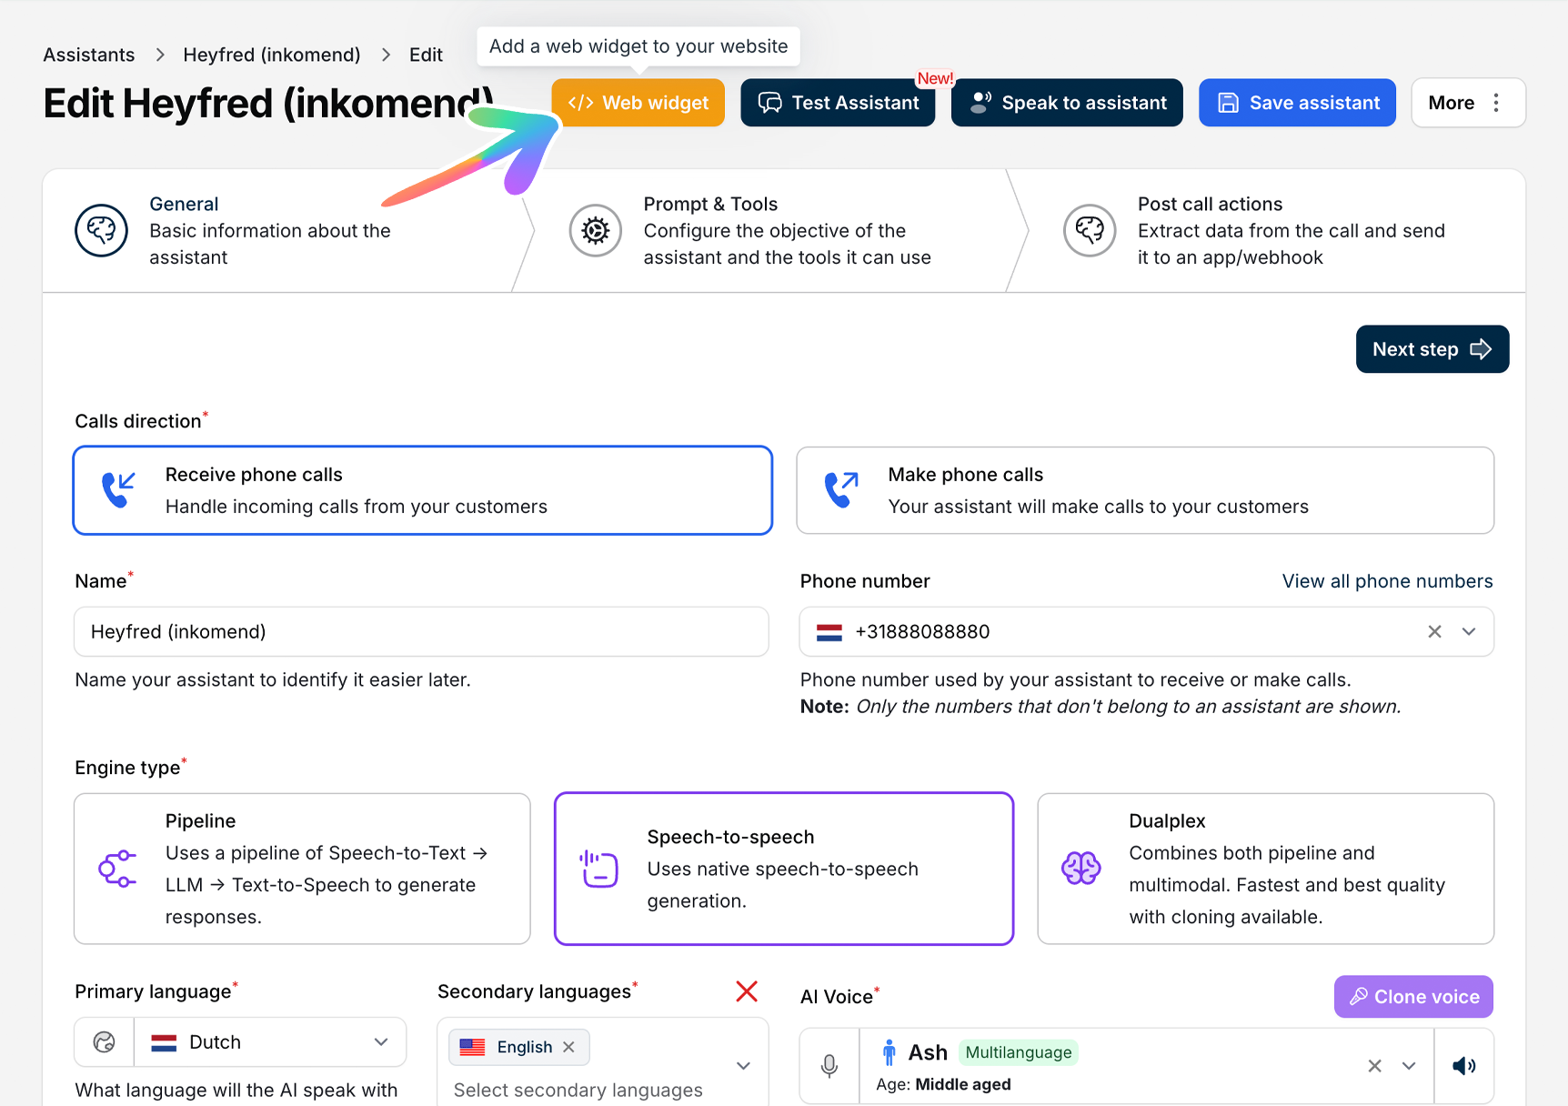Image resolution: width=1568 pixels, height=1106 pixels.
Task: Open the Dutch primary language dropdown
Action: tap(270, 1042)
